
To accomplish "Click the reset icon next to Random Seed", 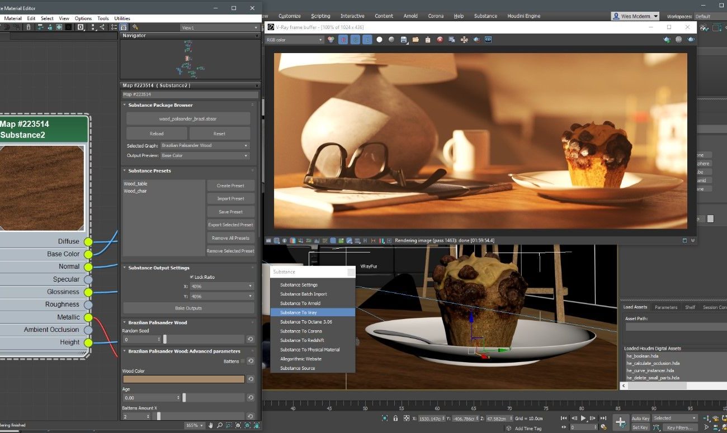I will pos(251,339).
